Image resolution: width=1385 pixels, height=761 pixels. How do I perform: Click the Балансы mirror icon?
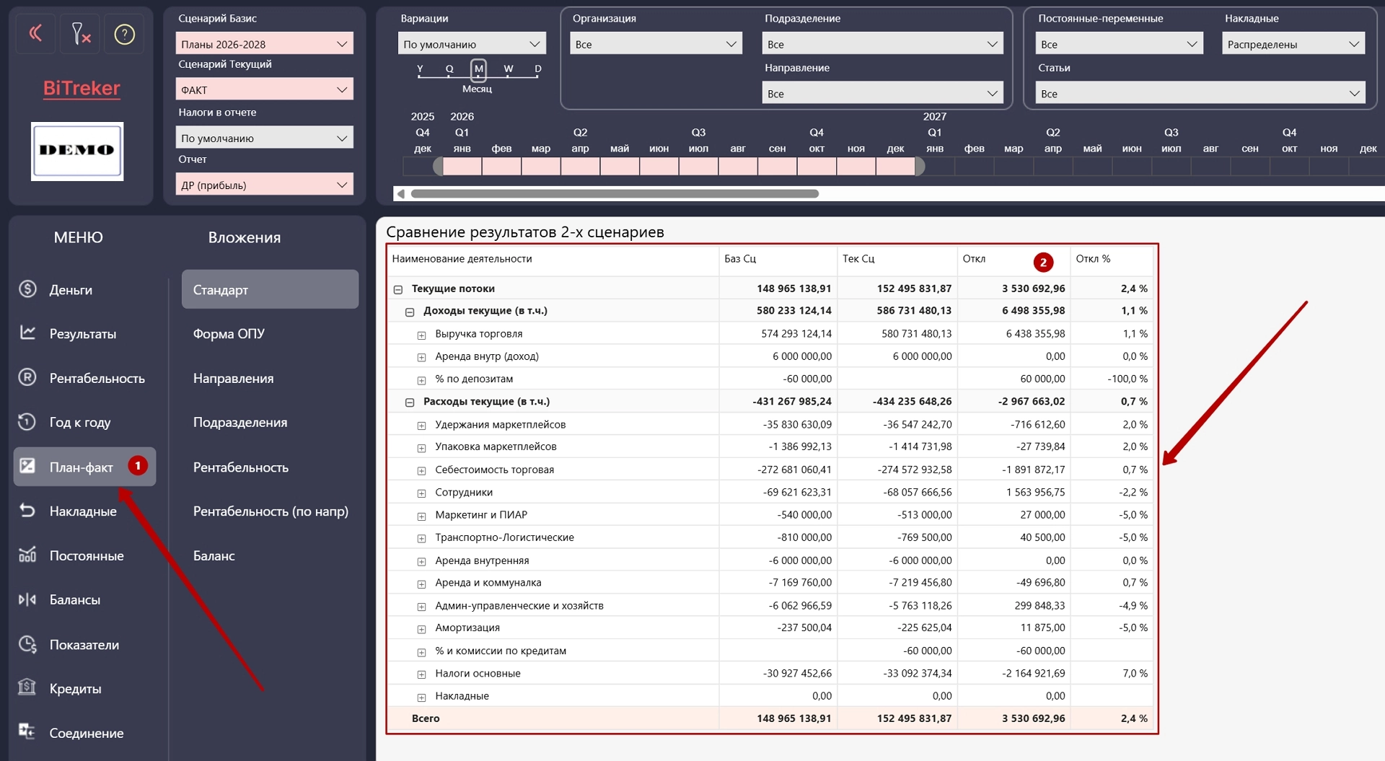27,599
